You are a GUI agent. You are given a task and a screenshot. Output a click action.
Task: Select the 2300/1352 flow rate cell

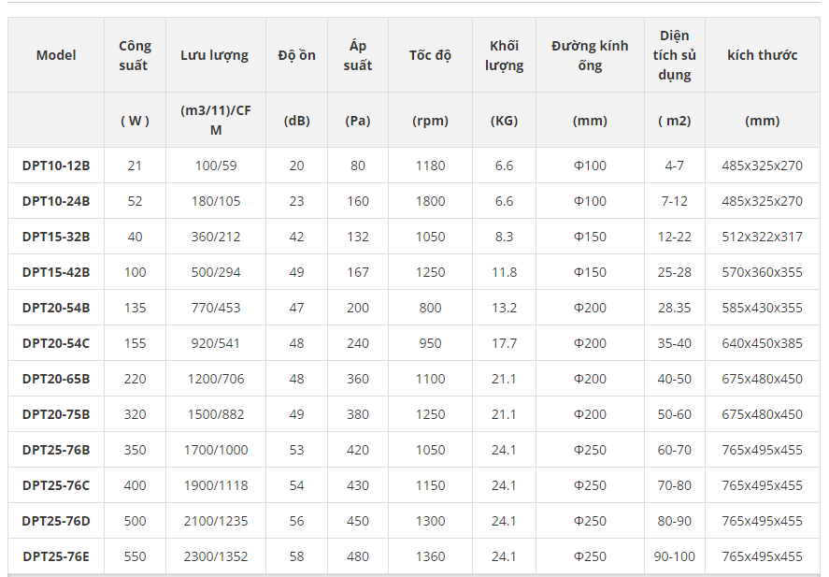click(x=216, y=556)
